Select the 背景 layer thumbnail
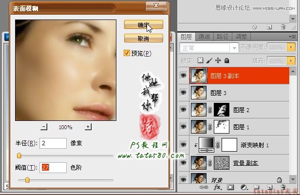300x195 pixels. [x=199, y=178]
